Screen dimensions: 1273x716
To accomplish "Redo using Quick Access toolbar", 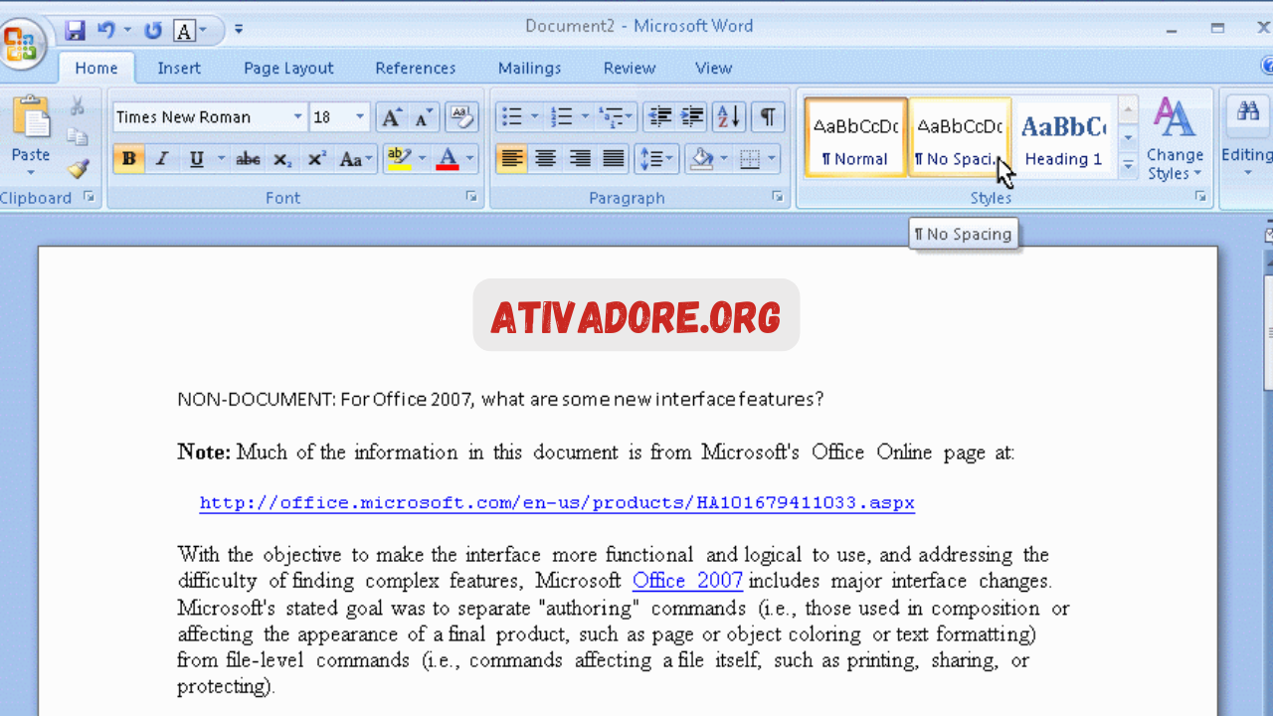I will coord(152,30).
